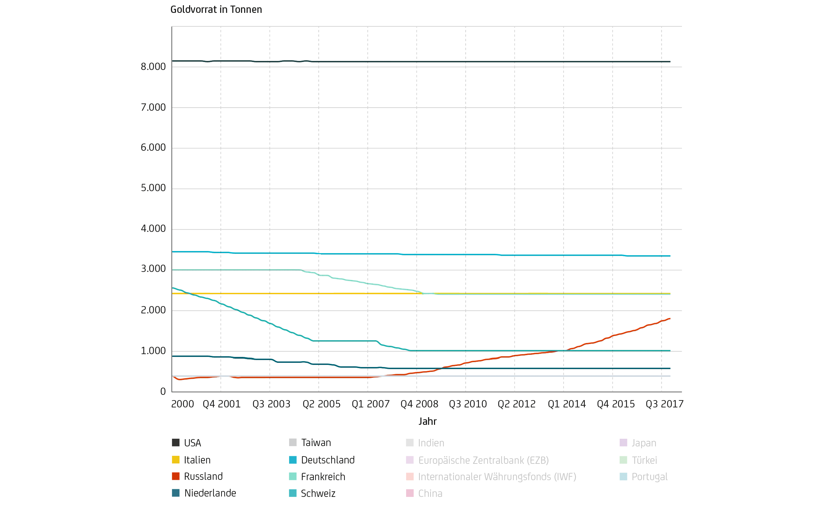
Task: Click the Deutschland line above 3.000
Action: point(421,254)
